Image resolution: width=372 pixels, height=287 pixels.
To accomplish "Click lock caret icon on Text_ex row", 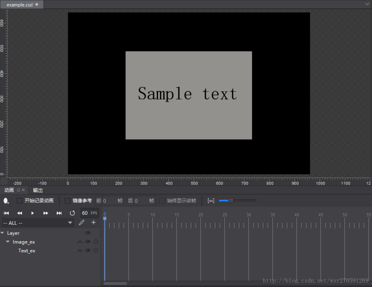I will [x=80, y=251].
